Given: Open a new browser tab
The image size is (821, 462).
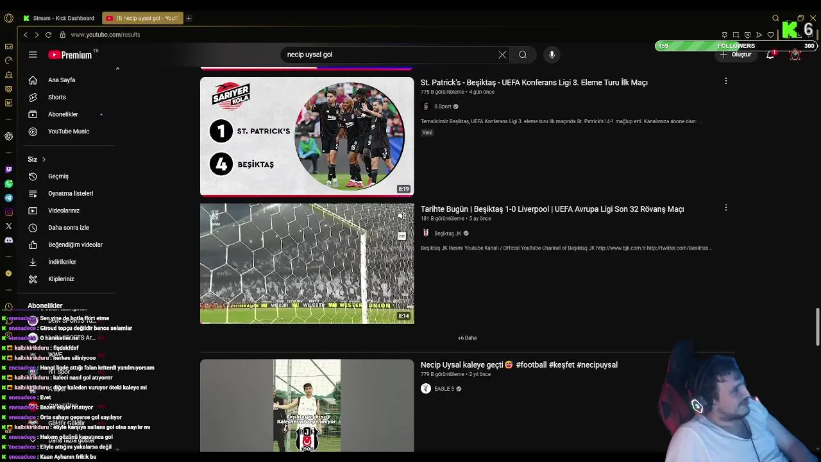Looking at the screenshot, I should pos(189,18).
